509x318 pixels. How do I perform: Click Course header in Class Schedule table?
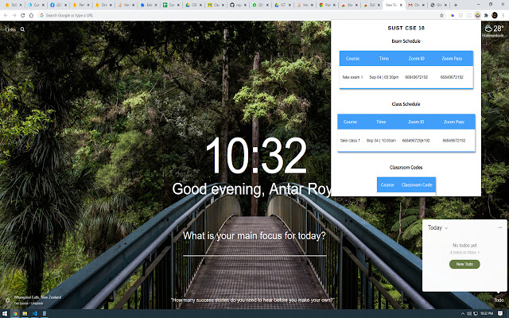point(350,122)
